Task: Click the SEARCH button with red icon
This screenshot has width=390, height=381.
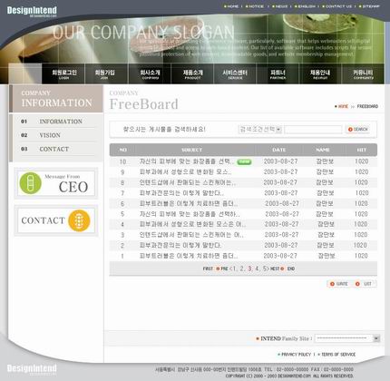Action: pos(358,130)
